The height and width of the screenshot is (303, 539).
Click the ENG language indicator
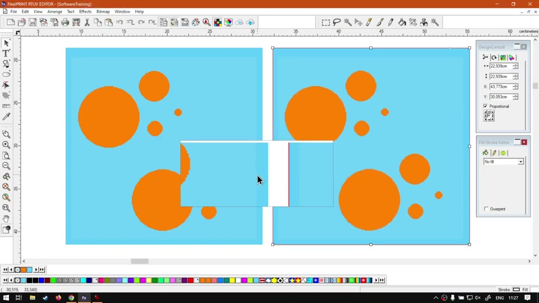(x=500, y=298)
